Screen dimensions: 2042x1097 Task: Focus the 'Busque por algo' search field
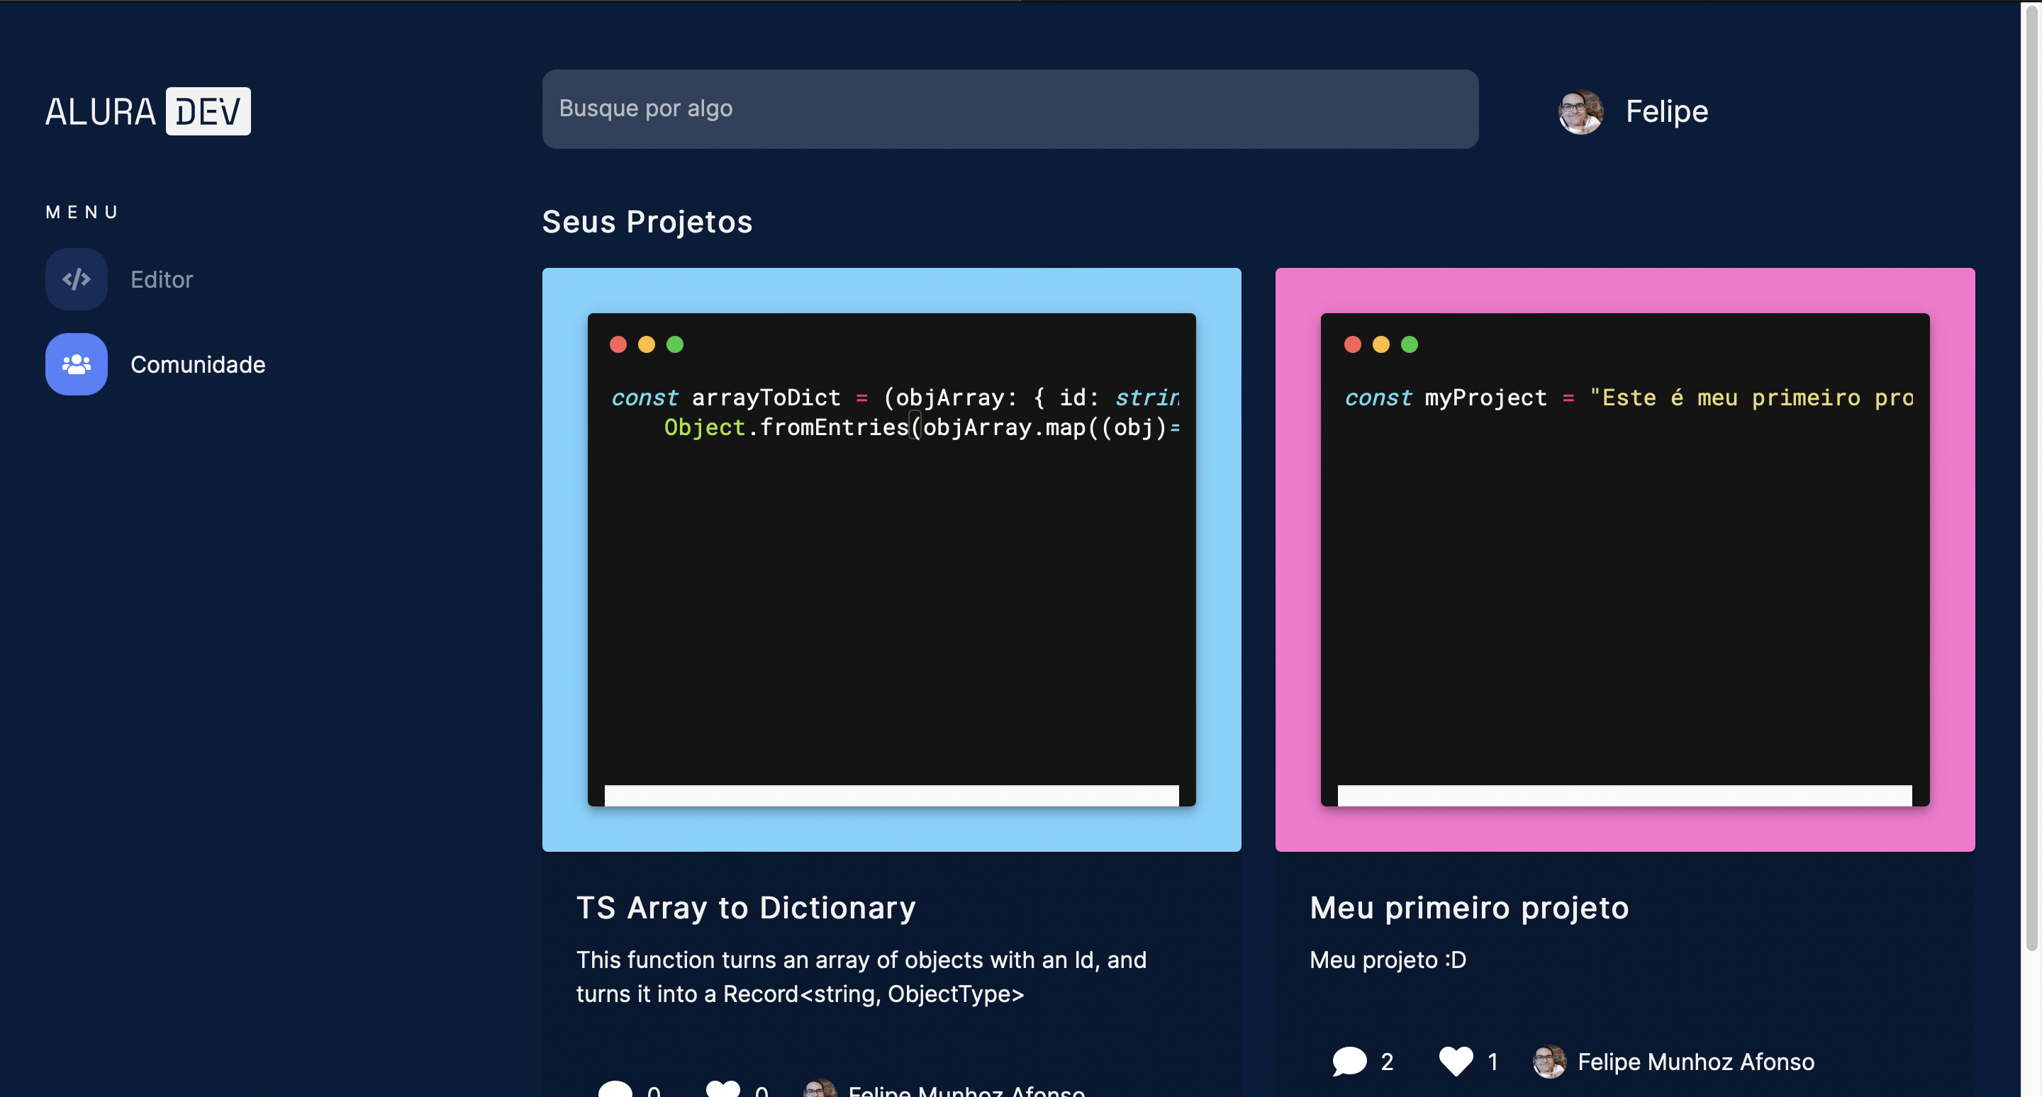[x=1010, y=108]
